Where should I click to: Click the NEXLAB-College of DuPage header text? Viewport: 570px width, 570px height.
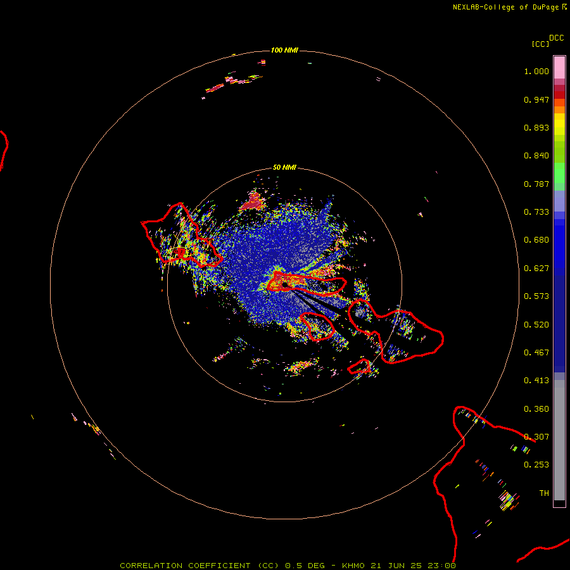click(x=505, y=7)
